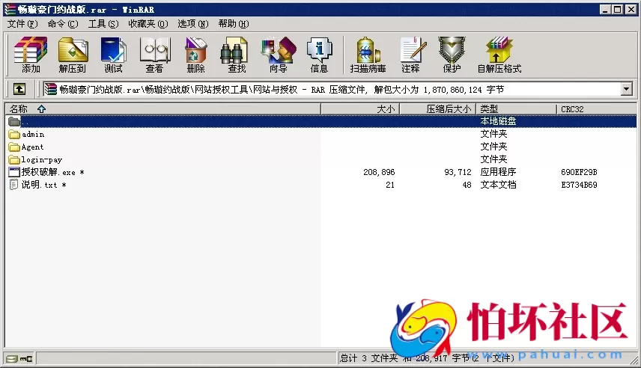Show archive Info (信息) icon

(319, 55)
